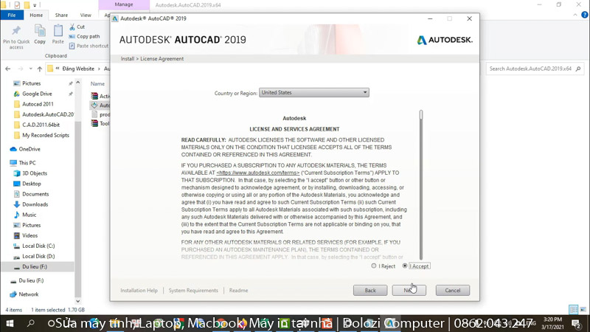Click the Cut scissors icon
590x332 pixels.
72,27
